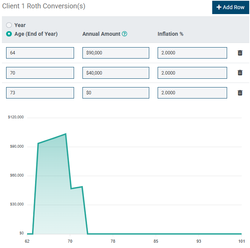Click the inflation field in the age 73 row
The image size is (250, 248).
tap(192, 92)
